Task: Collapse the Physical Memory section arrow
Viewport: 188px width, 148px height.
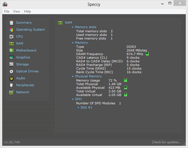Action: click(x=73, y=77)
